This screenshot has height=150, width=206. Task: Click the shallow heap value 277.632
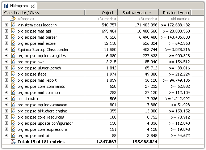coord(150,56)
